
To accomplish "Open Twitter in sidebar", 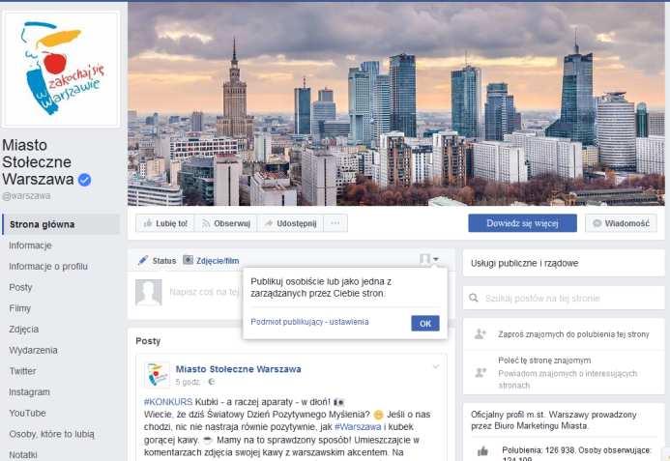I will [22, 371].
